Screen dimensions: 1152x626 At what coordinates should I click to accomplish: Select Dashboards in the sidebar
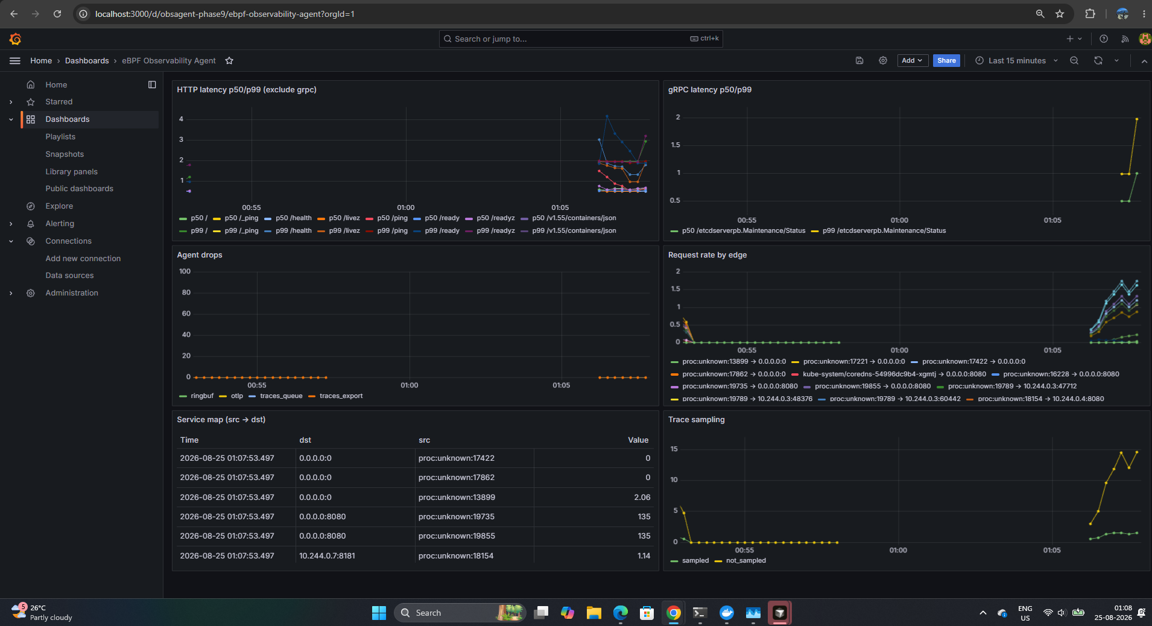point(67,119)
